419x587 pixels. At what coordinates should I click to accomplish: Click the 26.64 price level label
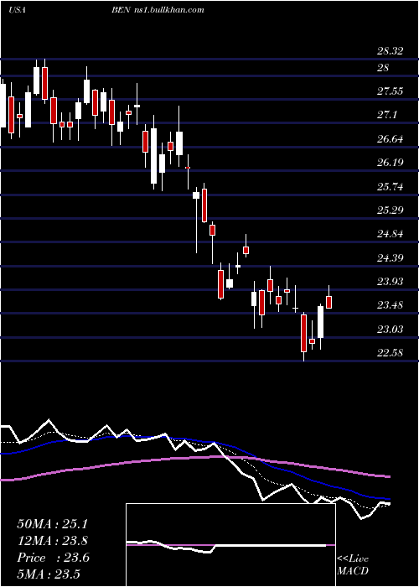[391, 139]
